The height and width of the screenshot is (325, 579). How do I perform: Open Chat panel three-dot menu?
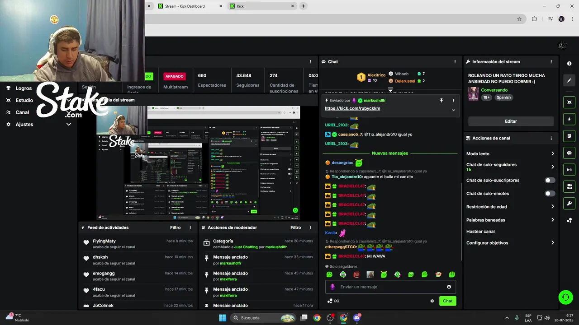pyautogui.click(x=455, y=62)
